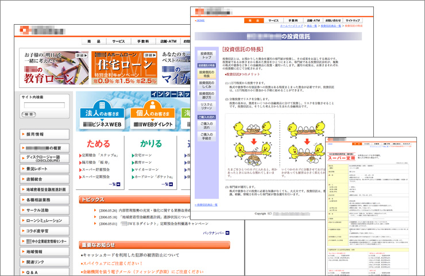The width and height of the screenshot is (425, 276).
Task: Click スーパー定期 heading in small window
Action: tap(341, 158)
